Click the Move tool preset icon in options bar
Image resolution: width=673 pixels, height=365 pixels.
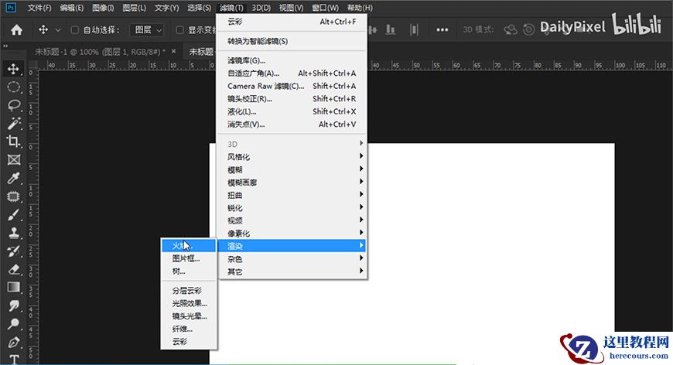(x=43, y=29)
